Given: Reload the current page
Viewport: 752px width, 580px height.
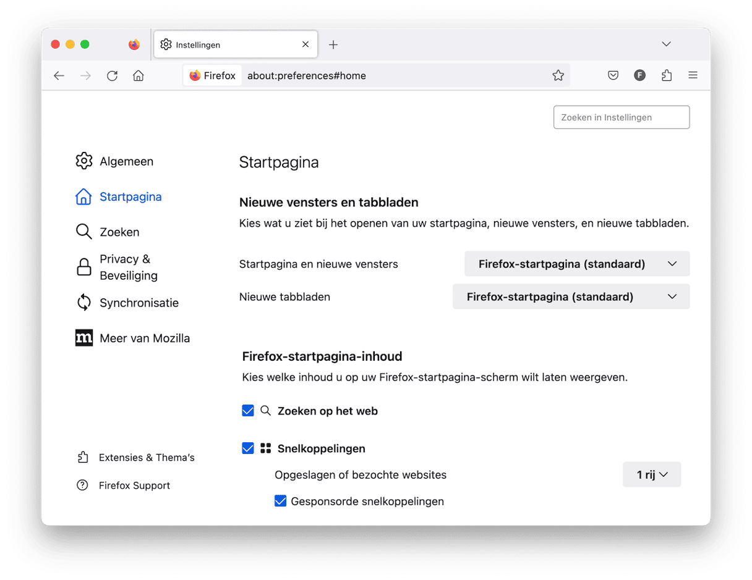Looking at the screenshot, I should [x=112, y=75].
